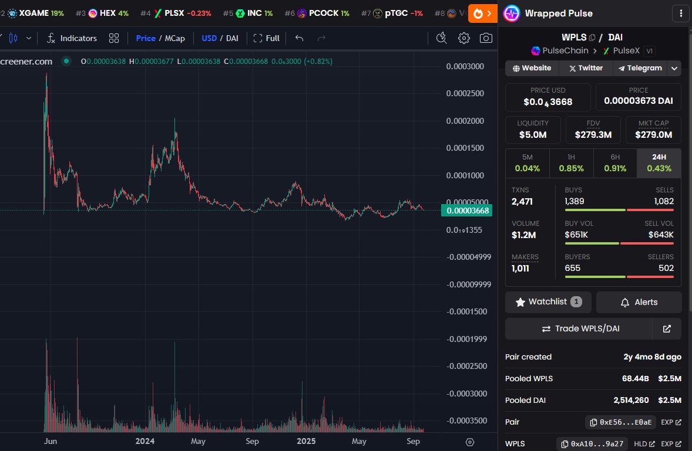Viewport: 692px width, 451px height.
Task: Open the quick search lightning icon
Action: point(441,38)
